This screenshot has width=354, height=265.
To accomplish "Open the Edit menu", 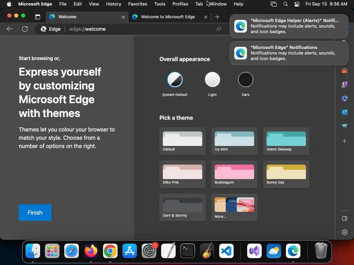I will (77, 4).
